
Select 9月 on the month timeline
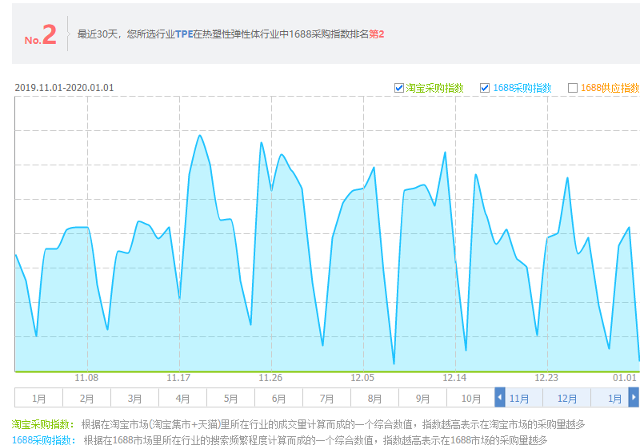[423, 398]
